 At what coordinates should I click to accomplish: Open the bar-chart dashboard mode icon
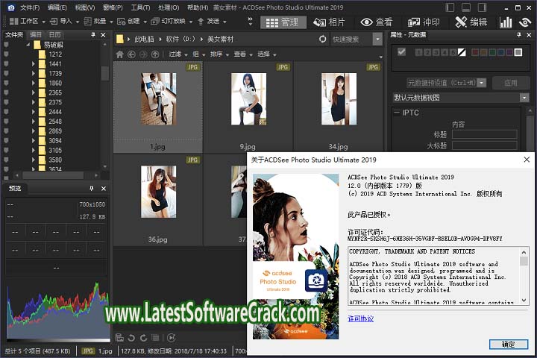point(506,22)
